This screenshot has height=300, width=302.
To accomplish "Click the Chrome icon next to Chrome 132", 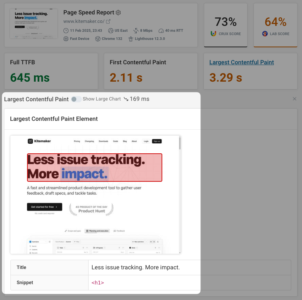I will click(x=98, y=39).
